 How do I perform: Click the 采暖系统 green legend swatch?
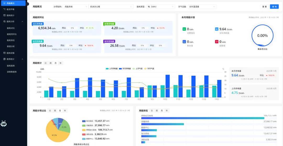(x=84, y=125)
